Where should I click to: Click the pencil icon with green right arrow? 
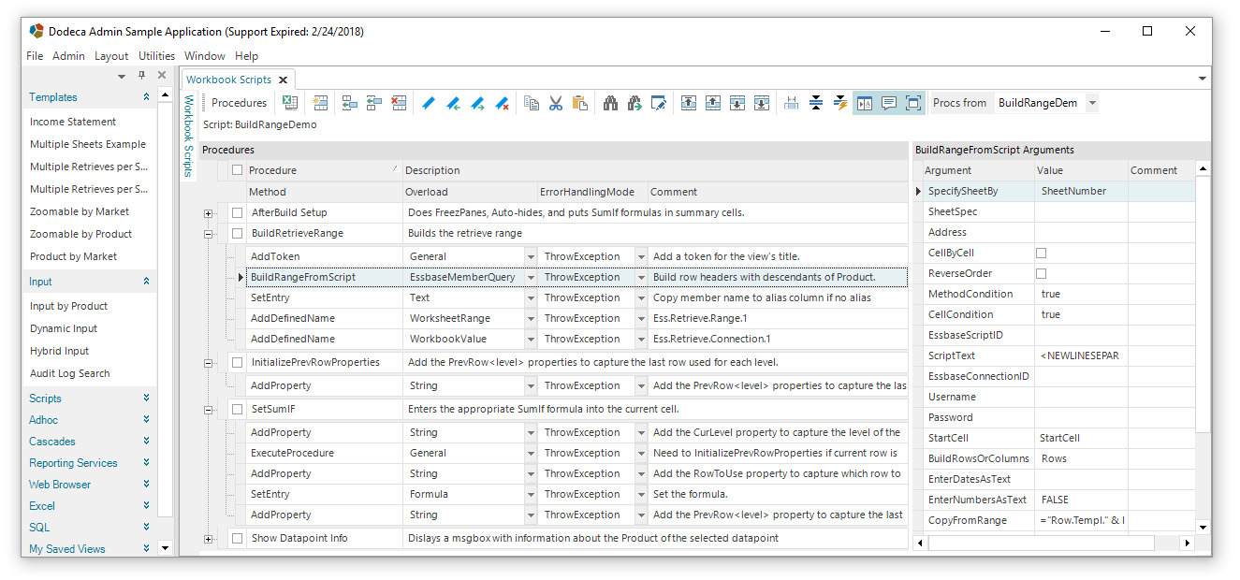[477, 103]
